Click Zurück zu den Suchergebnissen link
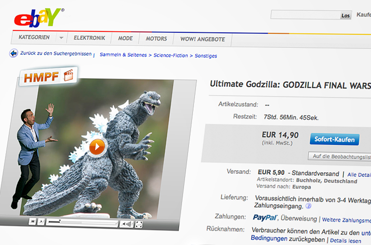371x245 pixels. (x=56, y=54)
